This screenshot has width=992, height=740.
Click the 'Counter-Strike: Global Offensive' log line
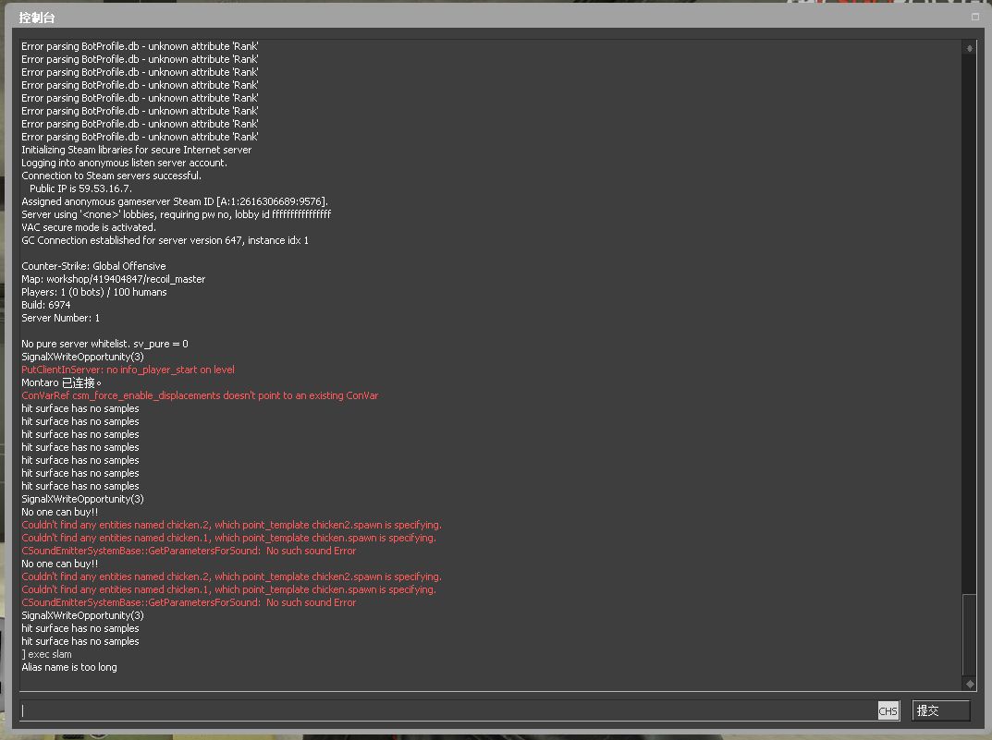pos(93,266)
